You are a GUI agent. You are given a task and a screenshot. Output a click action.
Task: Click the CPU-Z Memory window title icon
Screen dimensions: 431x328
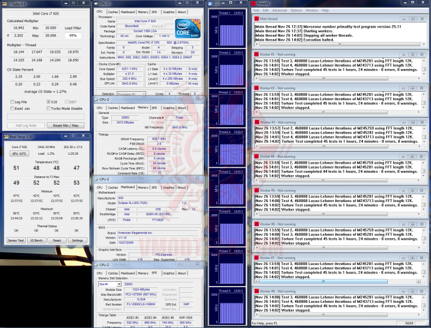96,100
